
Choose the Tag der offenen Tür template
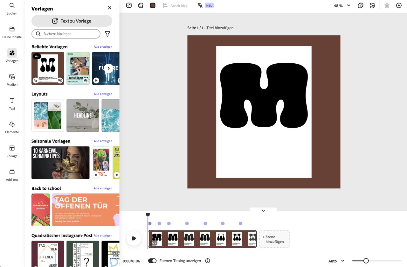coord(86,210)
